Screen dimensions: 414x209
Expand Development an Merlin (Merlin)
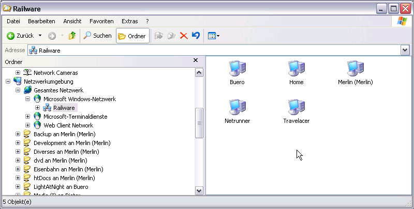pos(18,142)
